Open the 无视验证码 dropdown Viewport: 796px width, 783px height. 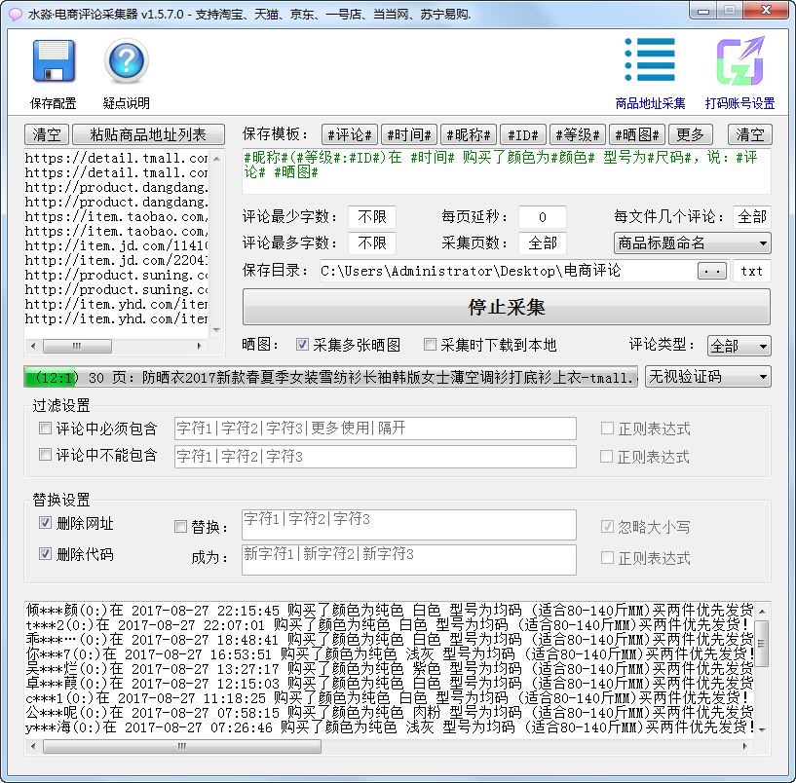708,377
